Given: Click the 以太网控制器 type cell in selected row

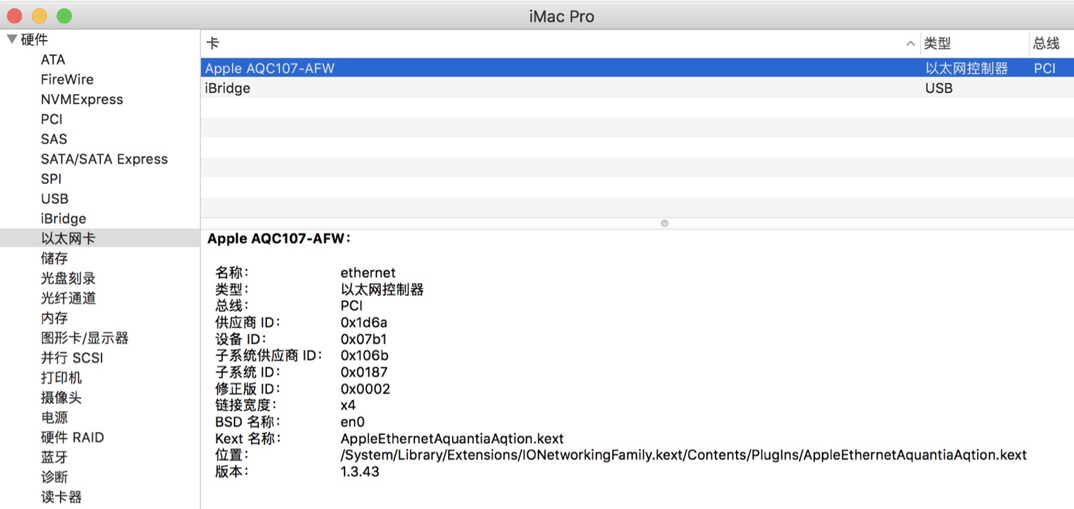Looking at the screenshot, I should click(x=967, y=69).
